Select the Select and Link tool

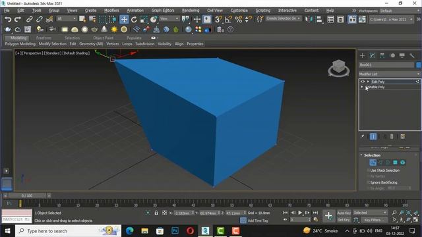click(x=29, y=19)
